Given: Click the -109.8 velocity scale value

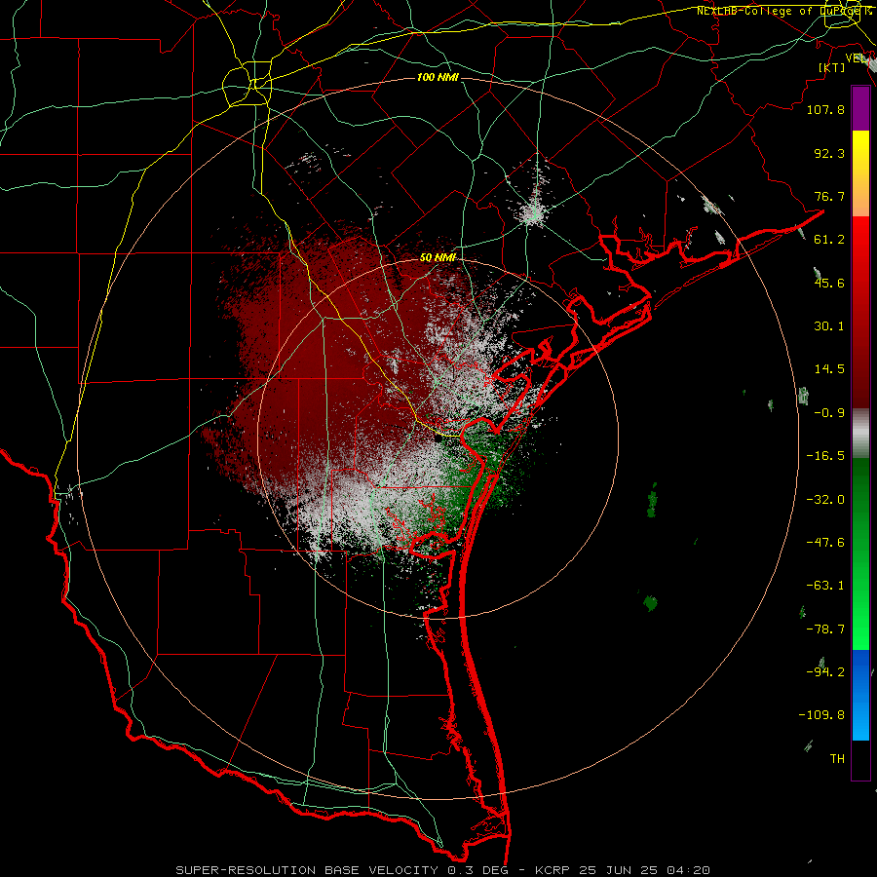Looking at the screenshot, I should tap(821, 715).
